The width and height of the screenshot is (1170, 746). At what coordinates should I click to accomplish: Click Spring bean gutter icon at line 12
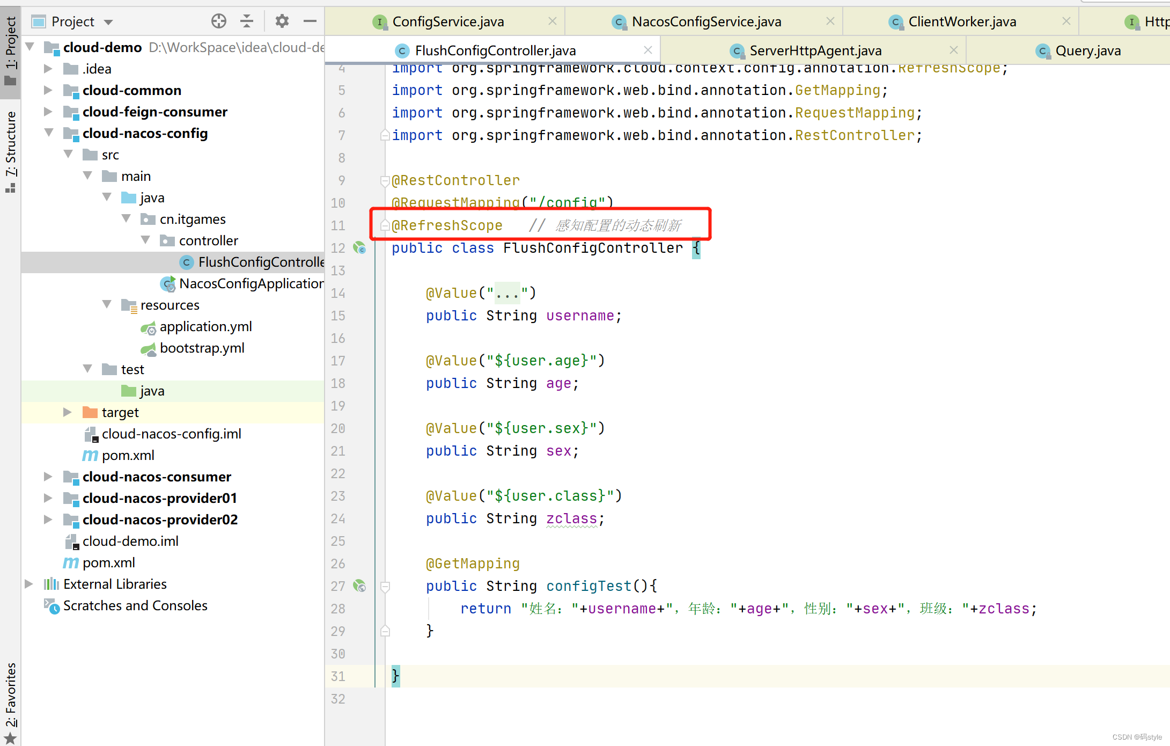(359, 248)
